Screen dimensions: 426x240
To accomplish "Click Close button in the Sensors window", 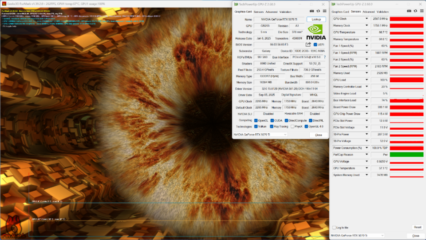I will coord(416,236).
